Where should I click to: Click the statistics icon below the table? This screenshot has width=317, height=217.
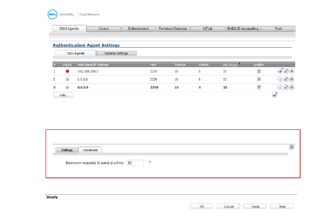(x=274, y=95)
